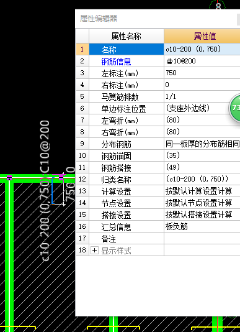Click the empty 备注 value field
The width and height of the screenshot is (240, 332).
pyautogui.click(x=202, y=238)
